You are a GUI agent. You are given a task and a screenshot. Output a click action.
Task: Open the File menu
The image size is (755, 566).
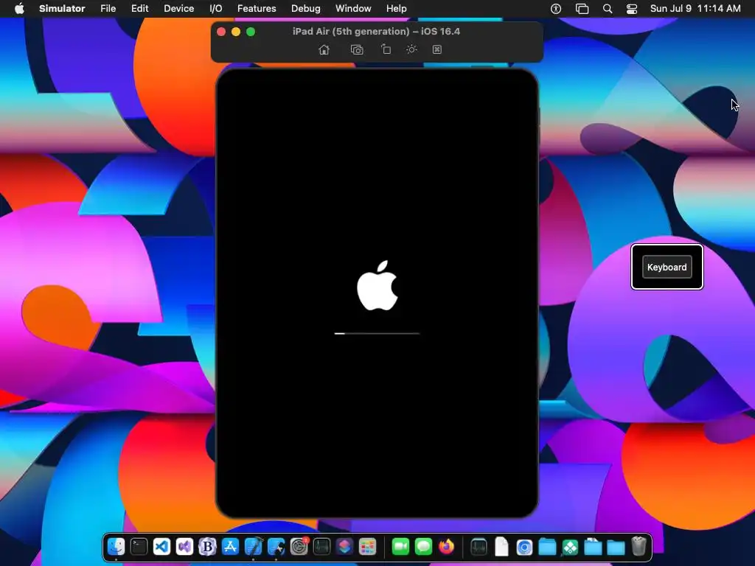[108, 9]
